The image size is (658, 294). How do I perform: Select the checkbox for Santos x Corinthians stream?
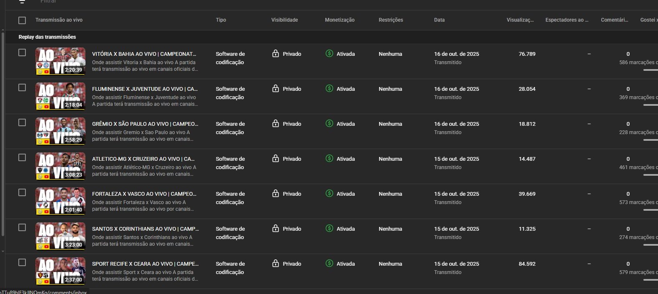22,227
